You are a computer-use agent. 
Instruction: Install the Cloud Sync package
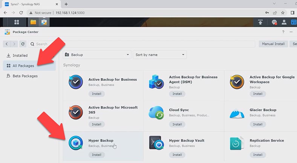pyautogui.click(x=177, y=124)
